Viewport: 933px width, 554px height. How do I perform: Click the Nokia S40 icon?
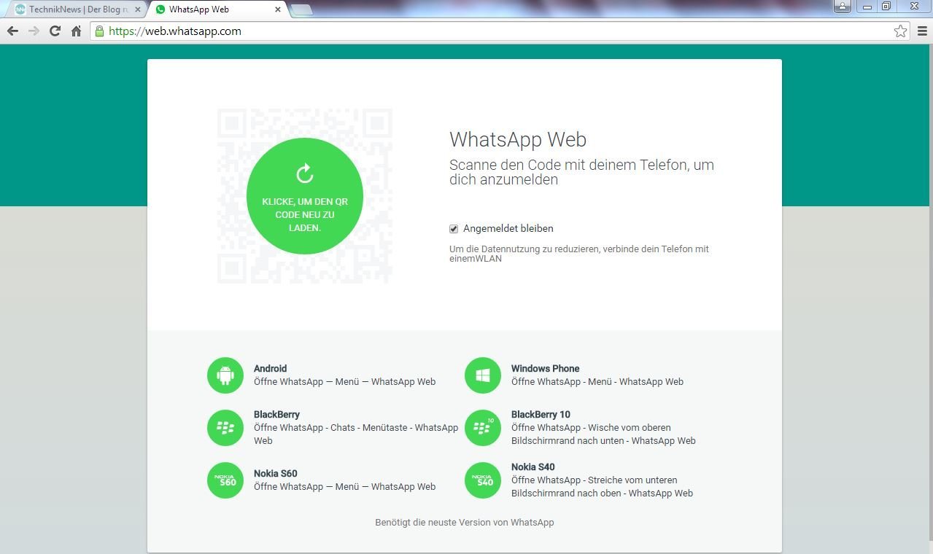(483, 480)
